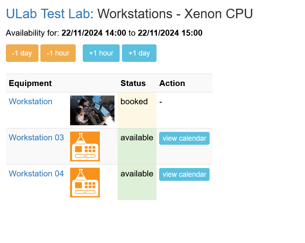Click the availability start time 22/11/2024 14:00

pos(93,33)
